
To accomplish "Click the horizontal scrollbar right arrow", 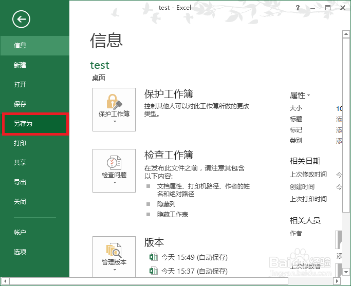I will pyautogui.click(x=337, y=281).
